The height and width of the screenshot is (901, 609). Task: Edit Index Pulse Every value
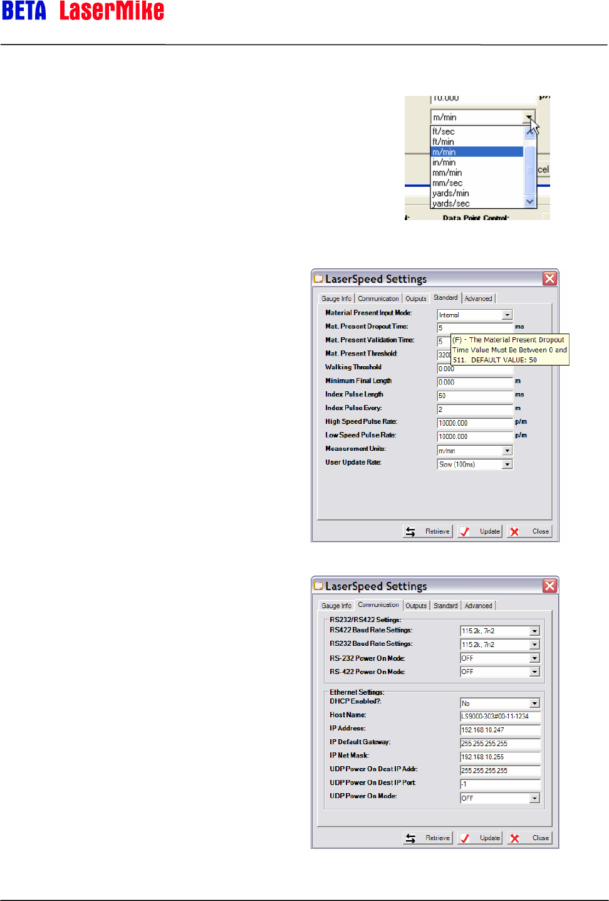475,409
